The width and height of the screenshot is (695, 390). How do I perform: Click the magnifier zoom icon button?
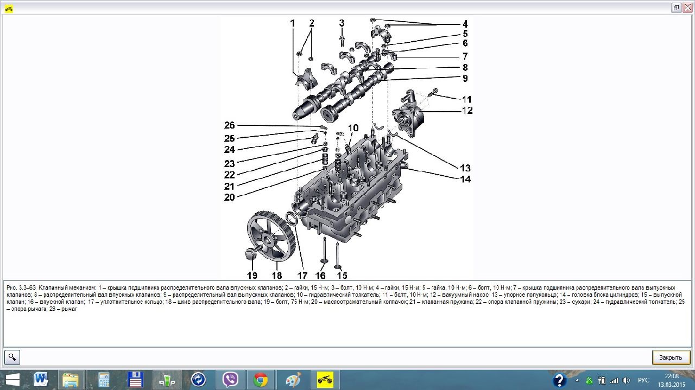pyautogui.click(x=12, y=357)
